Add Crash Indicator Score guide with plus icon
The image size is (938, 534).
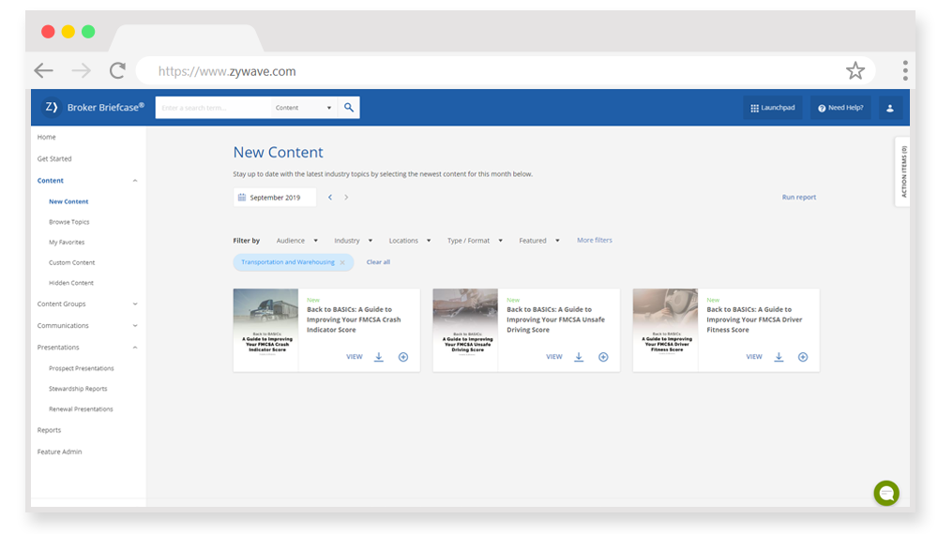[403, 357]
